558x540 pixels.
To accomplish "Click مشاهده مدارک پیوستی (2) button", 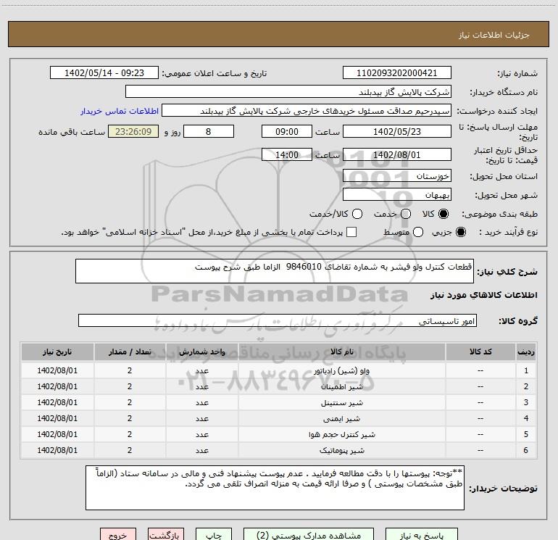I will click(309, 535).
